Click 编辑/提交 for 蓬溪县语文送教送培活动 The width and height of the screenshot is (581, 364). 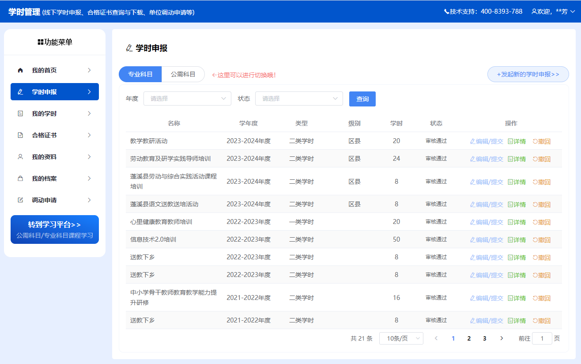pos(487,205)
